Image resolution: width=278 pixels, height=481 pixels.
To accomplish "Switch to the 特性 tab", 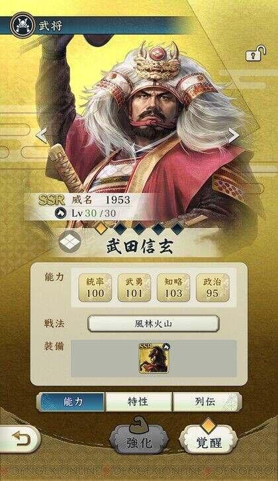I will pyautogui.click(x=138, y=401).
